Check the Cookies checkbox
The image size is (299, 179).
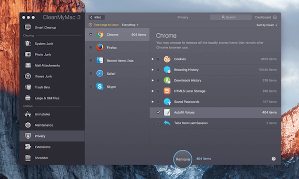point(158,59)
